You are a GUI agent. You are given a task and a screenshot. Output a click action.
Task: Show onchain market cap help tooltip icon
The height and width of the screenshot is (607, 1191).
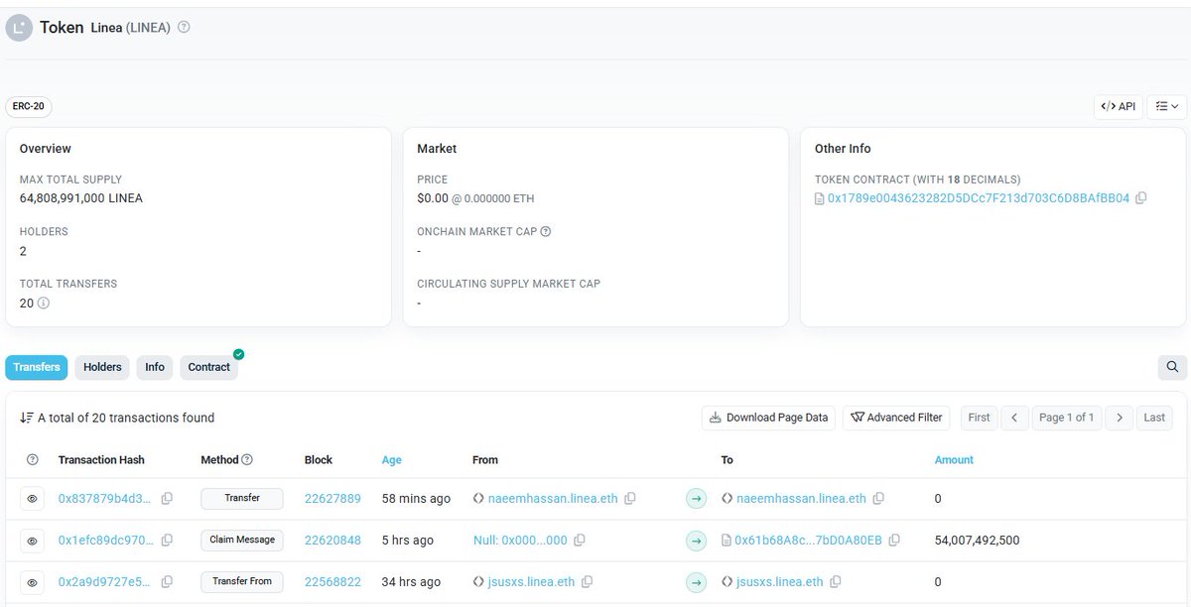point(546,232)
